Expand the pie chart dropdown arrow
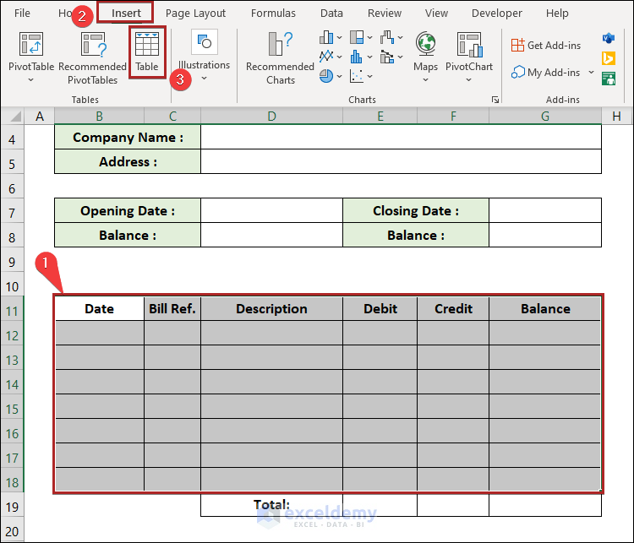 [339, 76]
